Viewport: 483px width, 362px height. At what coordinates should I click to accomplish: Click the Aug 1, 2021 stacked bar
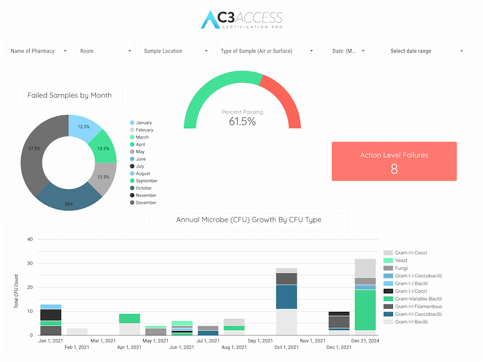click(x=234, y=327)
